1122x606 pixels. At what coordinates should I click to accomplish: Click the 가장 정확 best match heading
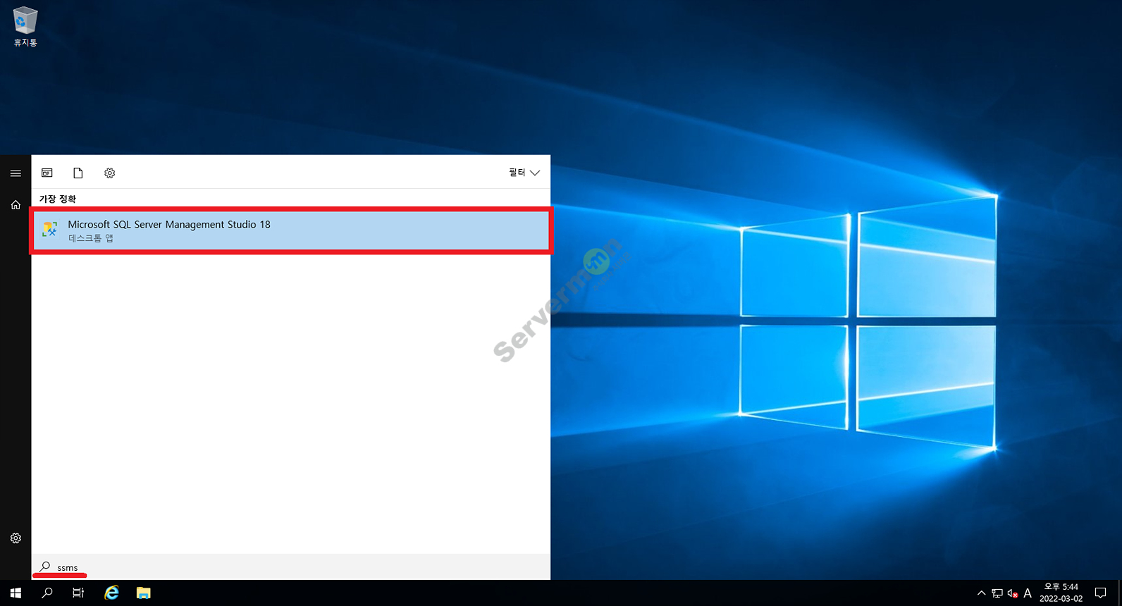[58, 199]
